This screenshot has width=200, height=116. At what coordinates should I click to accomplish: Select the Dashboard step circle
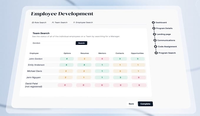coord(153,23)
